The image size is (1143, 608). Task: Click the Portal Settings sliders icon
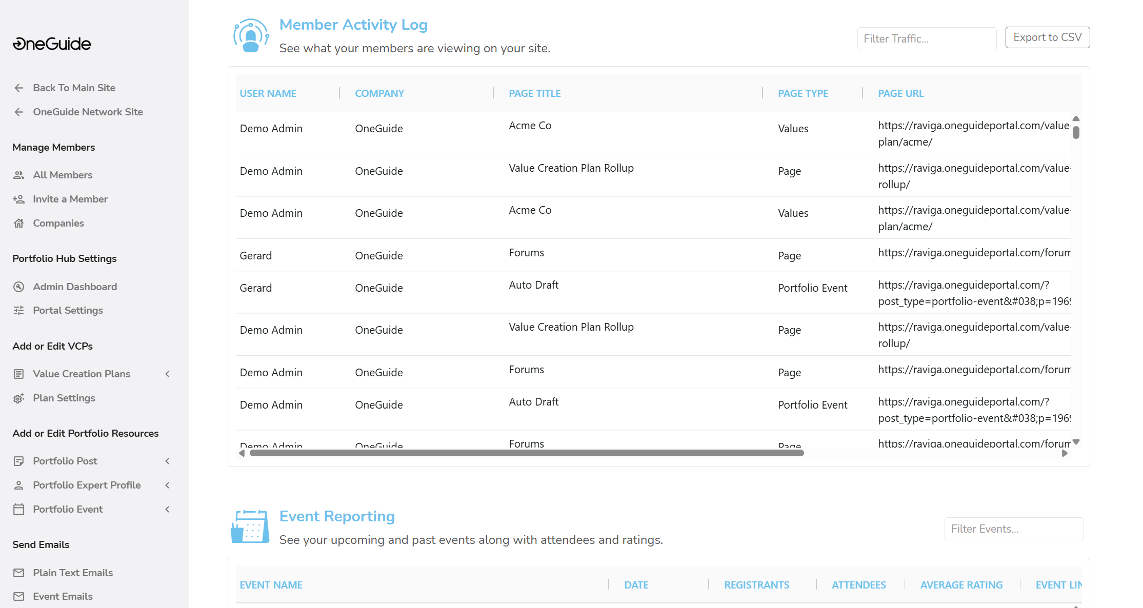19,310
